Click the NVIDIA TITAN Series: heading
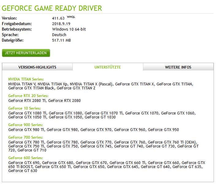The height and width of the screenshot is (187, 220). pyautogui.click(x=26, y=79)
